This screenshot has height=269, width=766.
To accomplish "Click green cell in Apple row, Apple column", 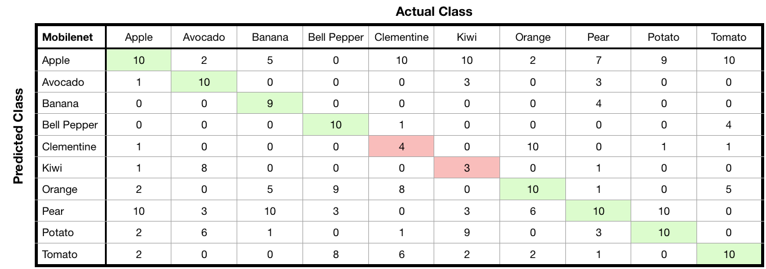I will 138,60.
